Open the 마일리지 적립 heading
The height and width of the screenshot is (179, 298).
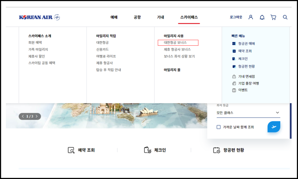click(x=106, y=36)
